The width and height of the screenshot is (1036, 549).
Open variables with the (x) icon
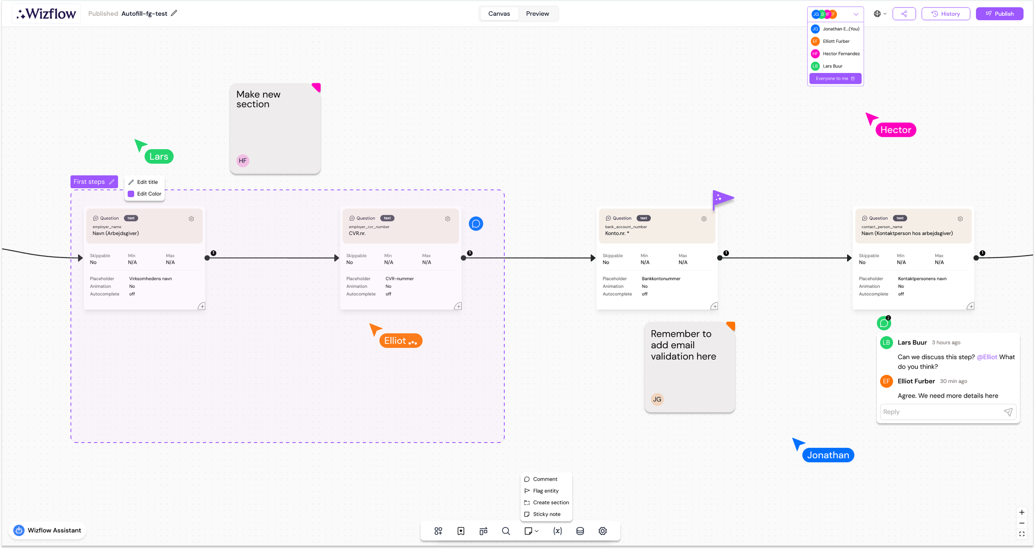557,531
